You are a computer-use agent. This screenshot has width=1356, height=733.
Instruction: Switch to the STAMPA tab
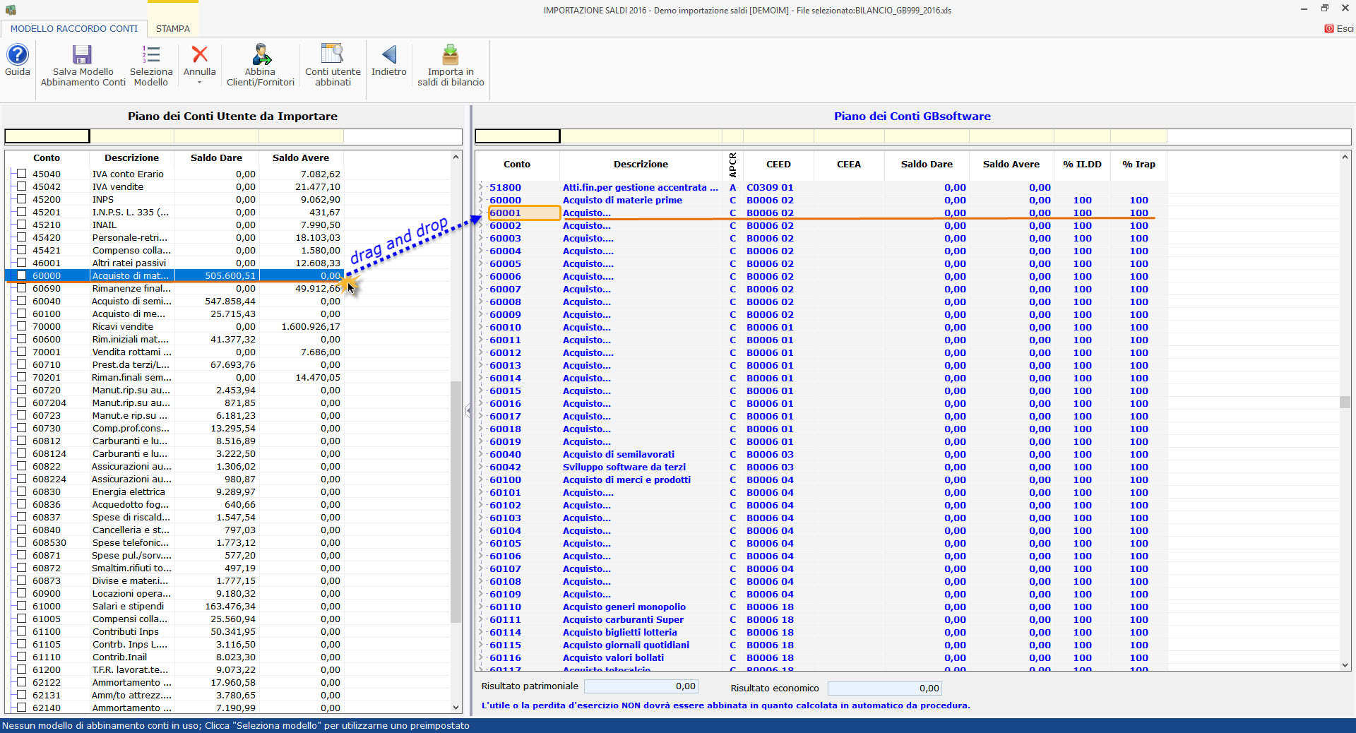tap(172, 28)
